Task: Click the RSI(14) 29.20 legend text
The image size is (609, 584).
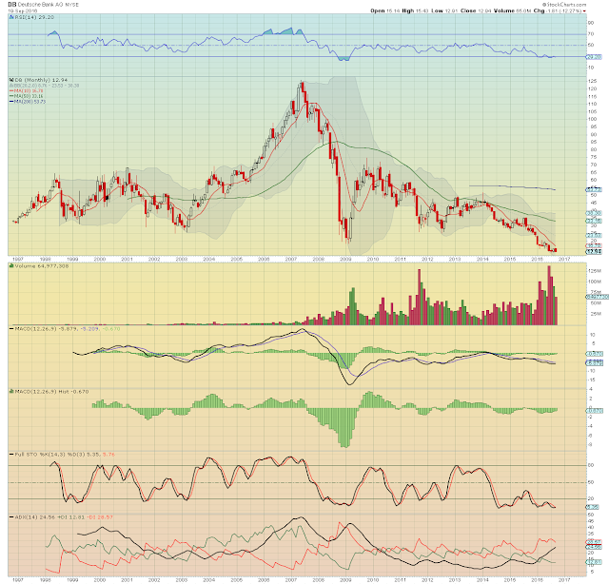Action: 34,17
